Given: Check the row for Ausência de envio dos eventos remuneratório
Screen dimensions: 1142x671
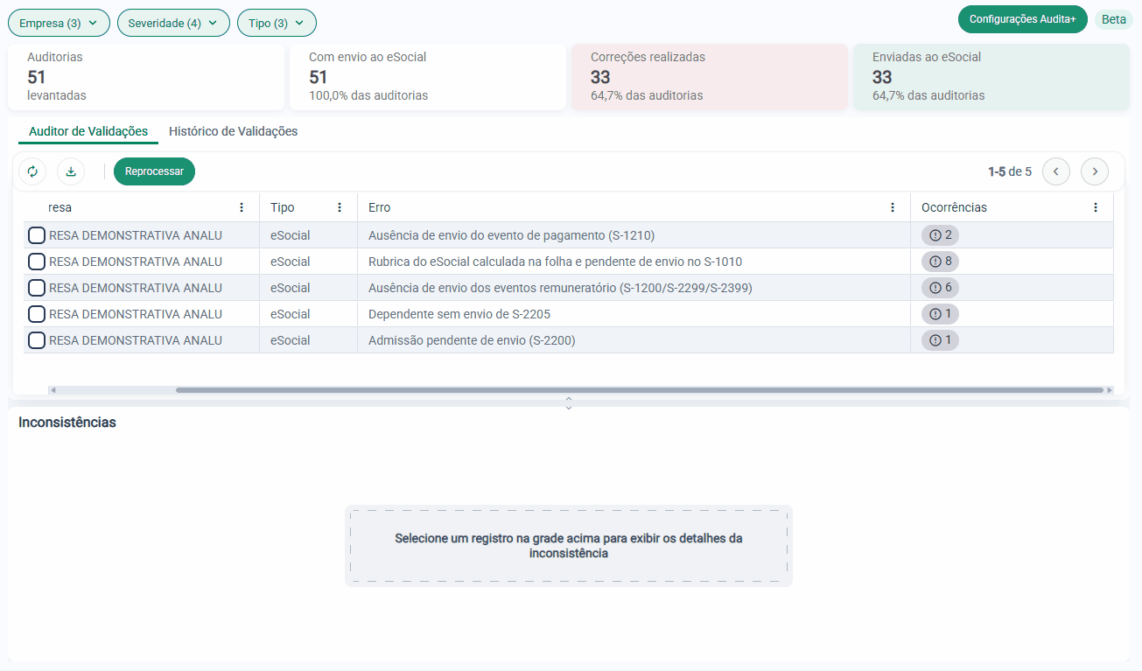Looking at the screenshot, I should pyautogui.click(x=37, y=288).
